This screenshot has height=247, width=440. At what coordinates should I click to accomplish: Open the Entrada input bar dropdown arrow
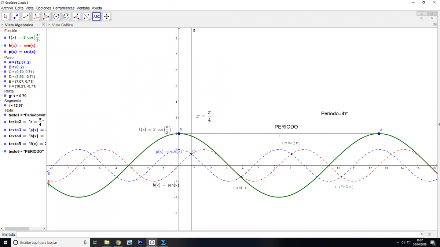coord(422,234)
